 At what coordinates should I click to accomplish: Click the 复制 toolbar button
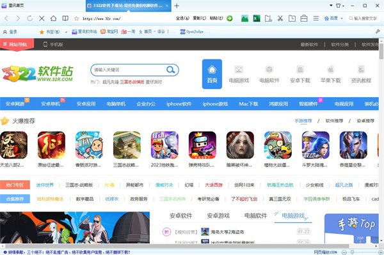click(200, 19)
